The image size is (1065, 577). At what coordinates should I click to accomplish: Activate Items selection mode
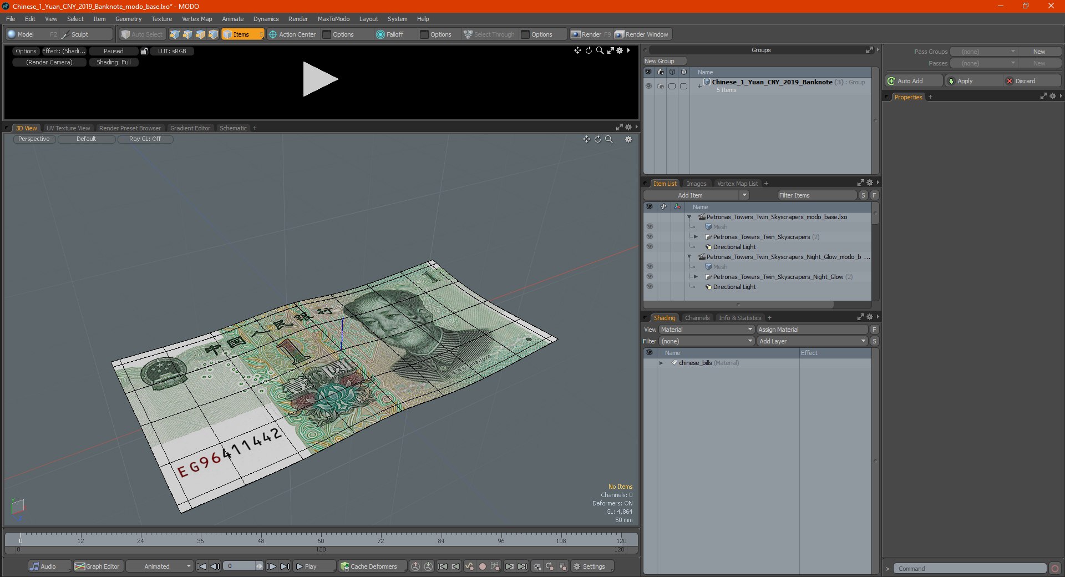pos(242,34)
